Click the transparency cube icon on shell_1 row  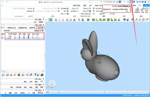[24, 38]
